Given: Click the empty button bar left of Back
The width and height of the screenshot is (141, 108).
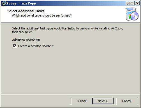Looking at the screenshot, I should point(36,101).
